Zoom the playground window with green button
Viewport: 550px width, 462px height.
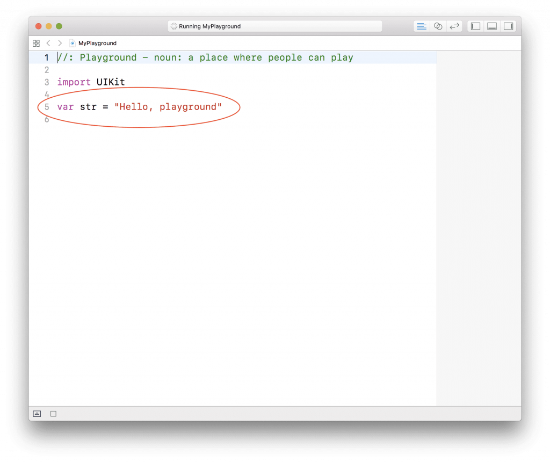click(x=59, y=26)
